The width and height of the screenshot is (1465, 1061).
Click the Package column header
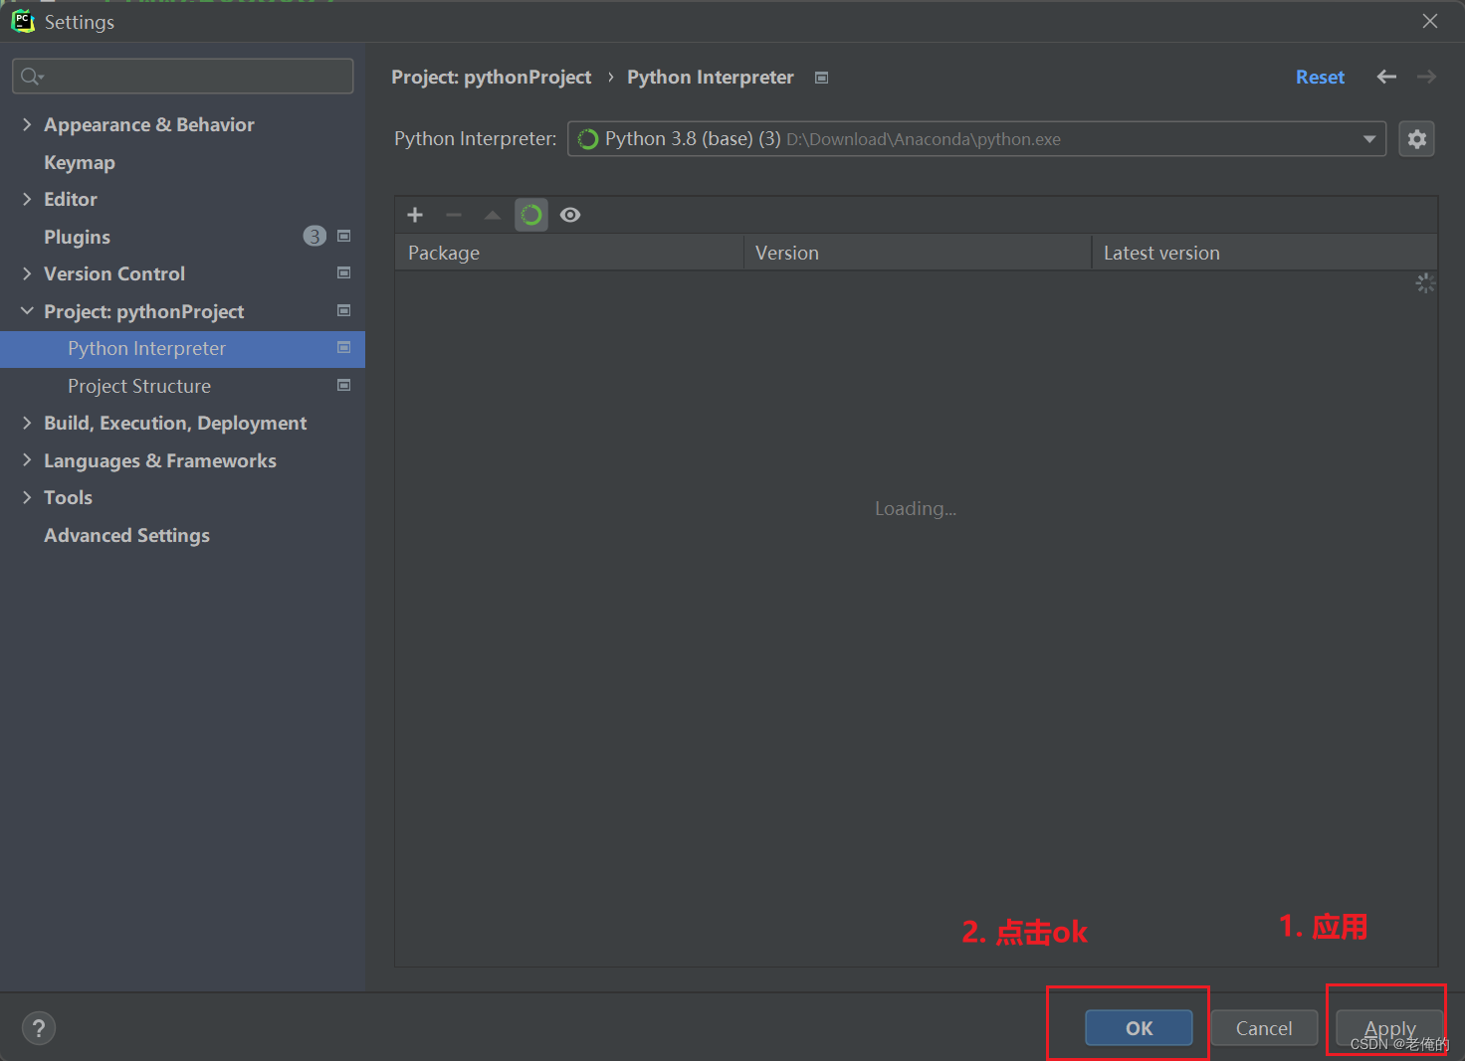click(x=569, y=253)
